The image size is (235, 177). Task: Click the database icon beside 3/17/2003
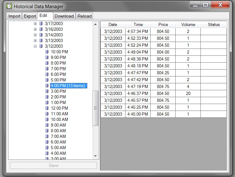41,23
